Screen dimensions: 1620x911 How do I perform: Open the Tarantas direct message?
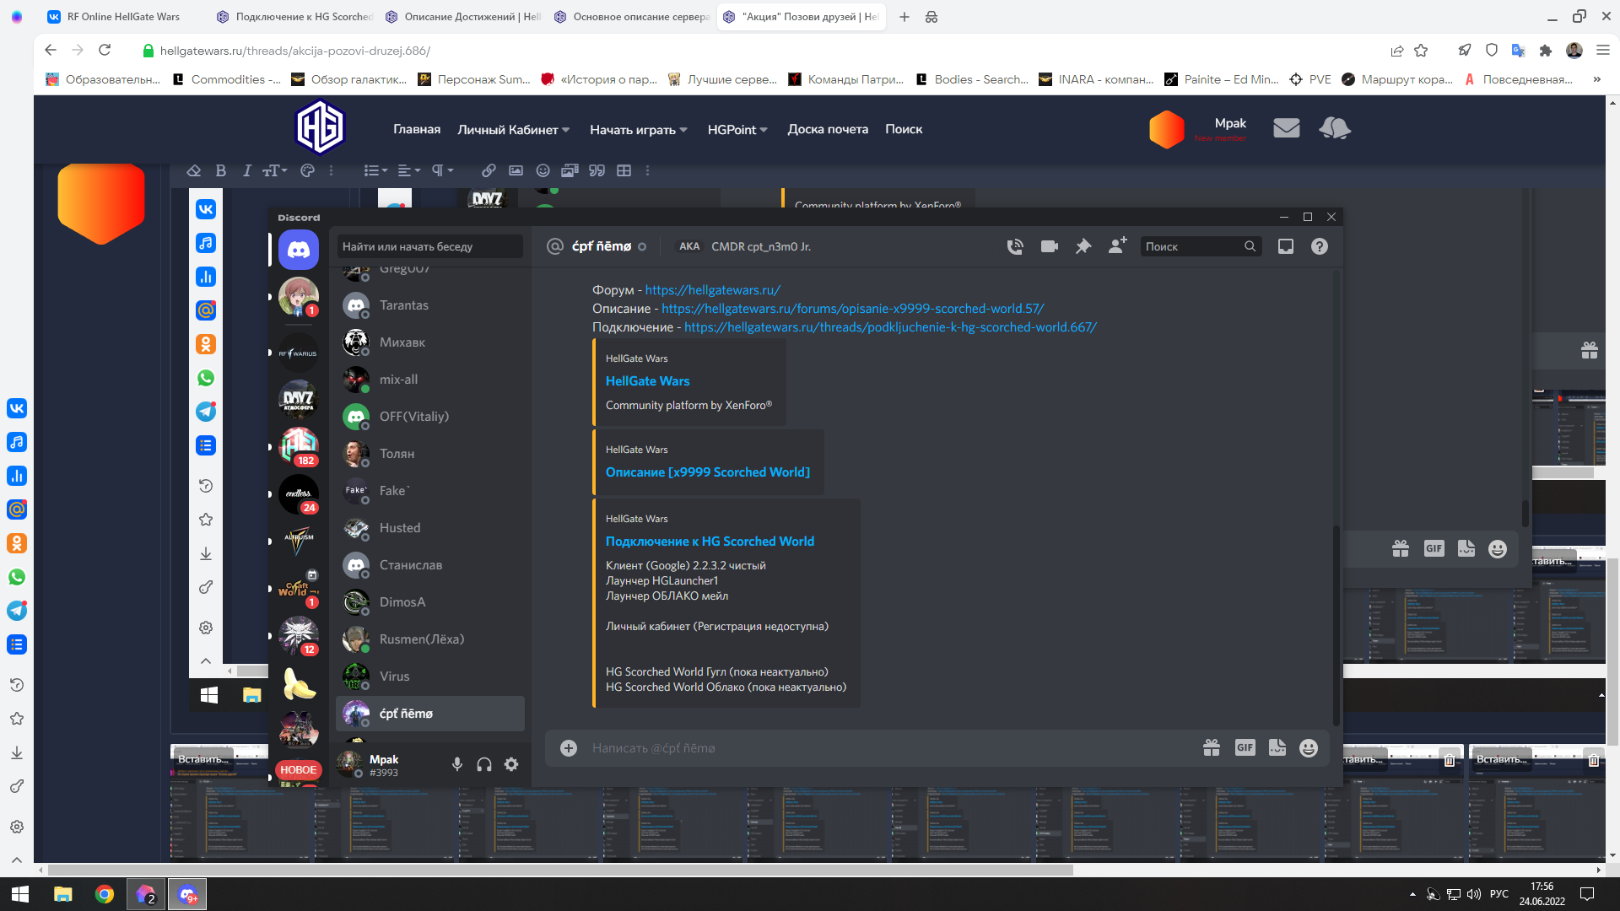(430, 305)
